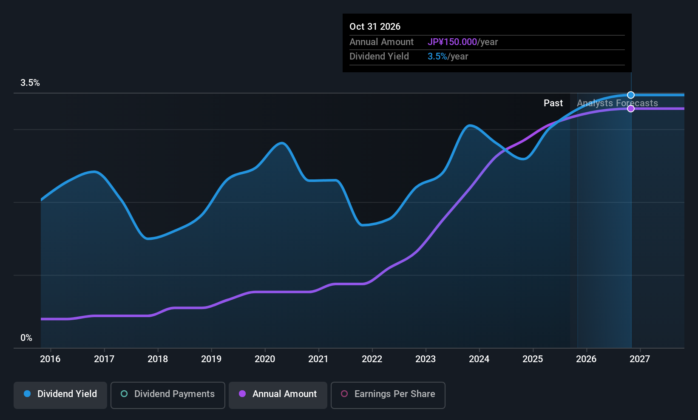Toggle the Dividend Yield series label
The width and height of the screenshot is (698, 420).
(67, 394)
